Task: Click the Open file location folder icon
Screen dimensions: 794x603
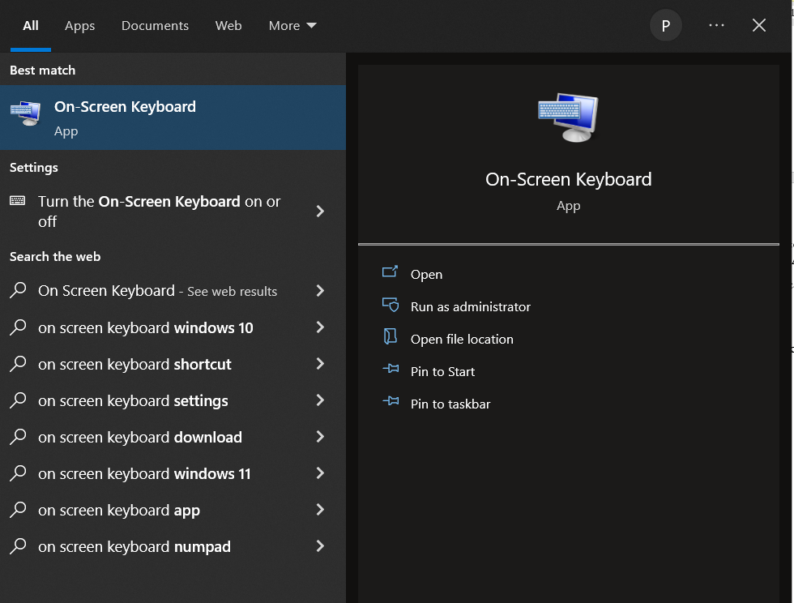Action: [x=390, y=336]
